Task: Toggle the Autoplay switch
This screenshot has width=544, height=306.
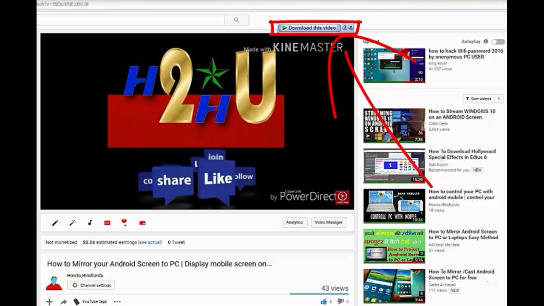Action: click(498, 42)
